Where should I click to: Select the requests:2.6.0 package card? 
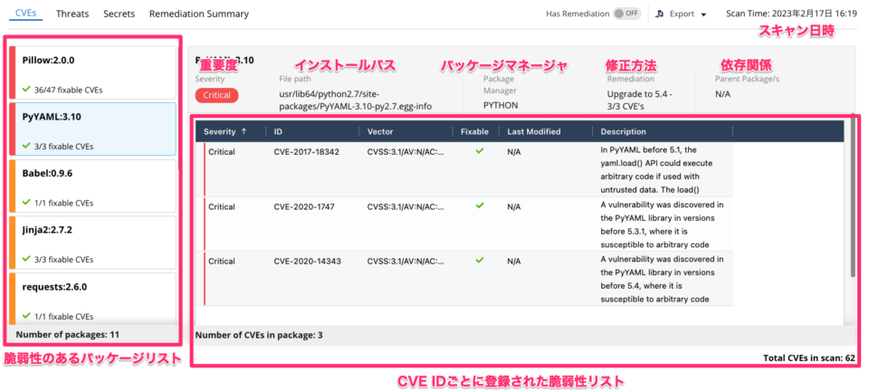92,297
